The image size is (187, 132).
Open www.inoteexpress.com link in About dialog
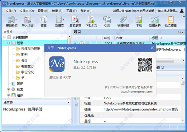click(x=137, y=92)
